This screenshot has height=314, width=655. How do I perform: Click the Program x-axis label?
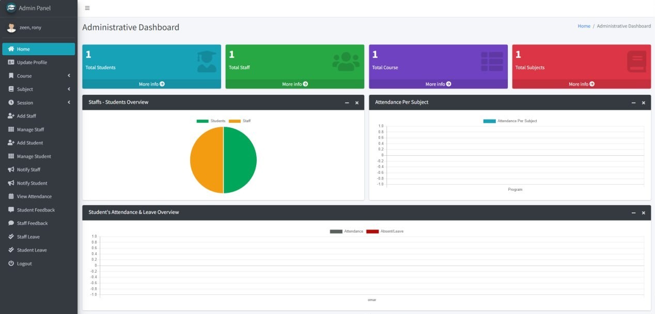coord(515,189)
